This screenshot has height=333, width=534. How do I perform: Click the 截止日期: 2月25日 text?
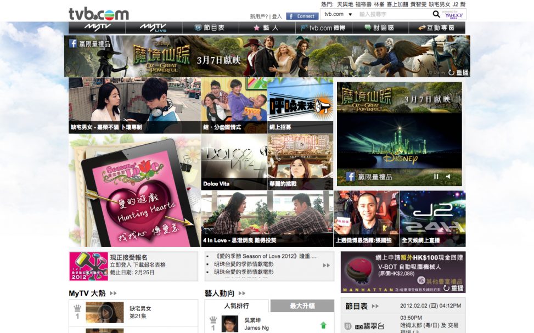pos(132,273)
